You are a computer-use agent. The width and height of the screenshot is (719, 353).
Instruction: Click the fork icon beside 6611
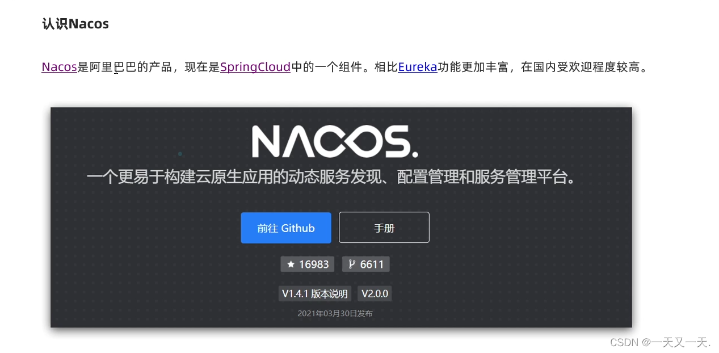352,264
